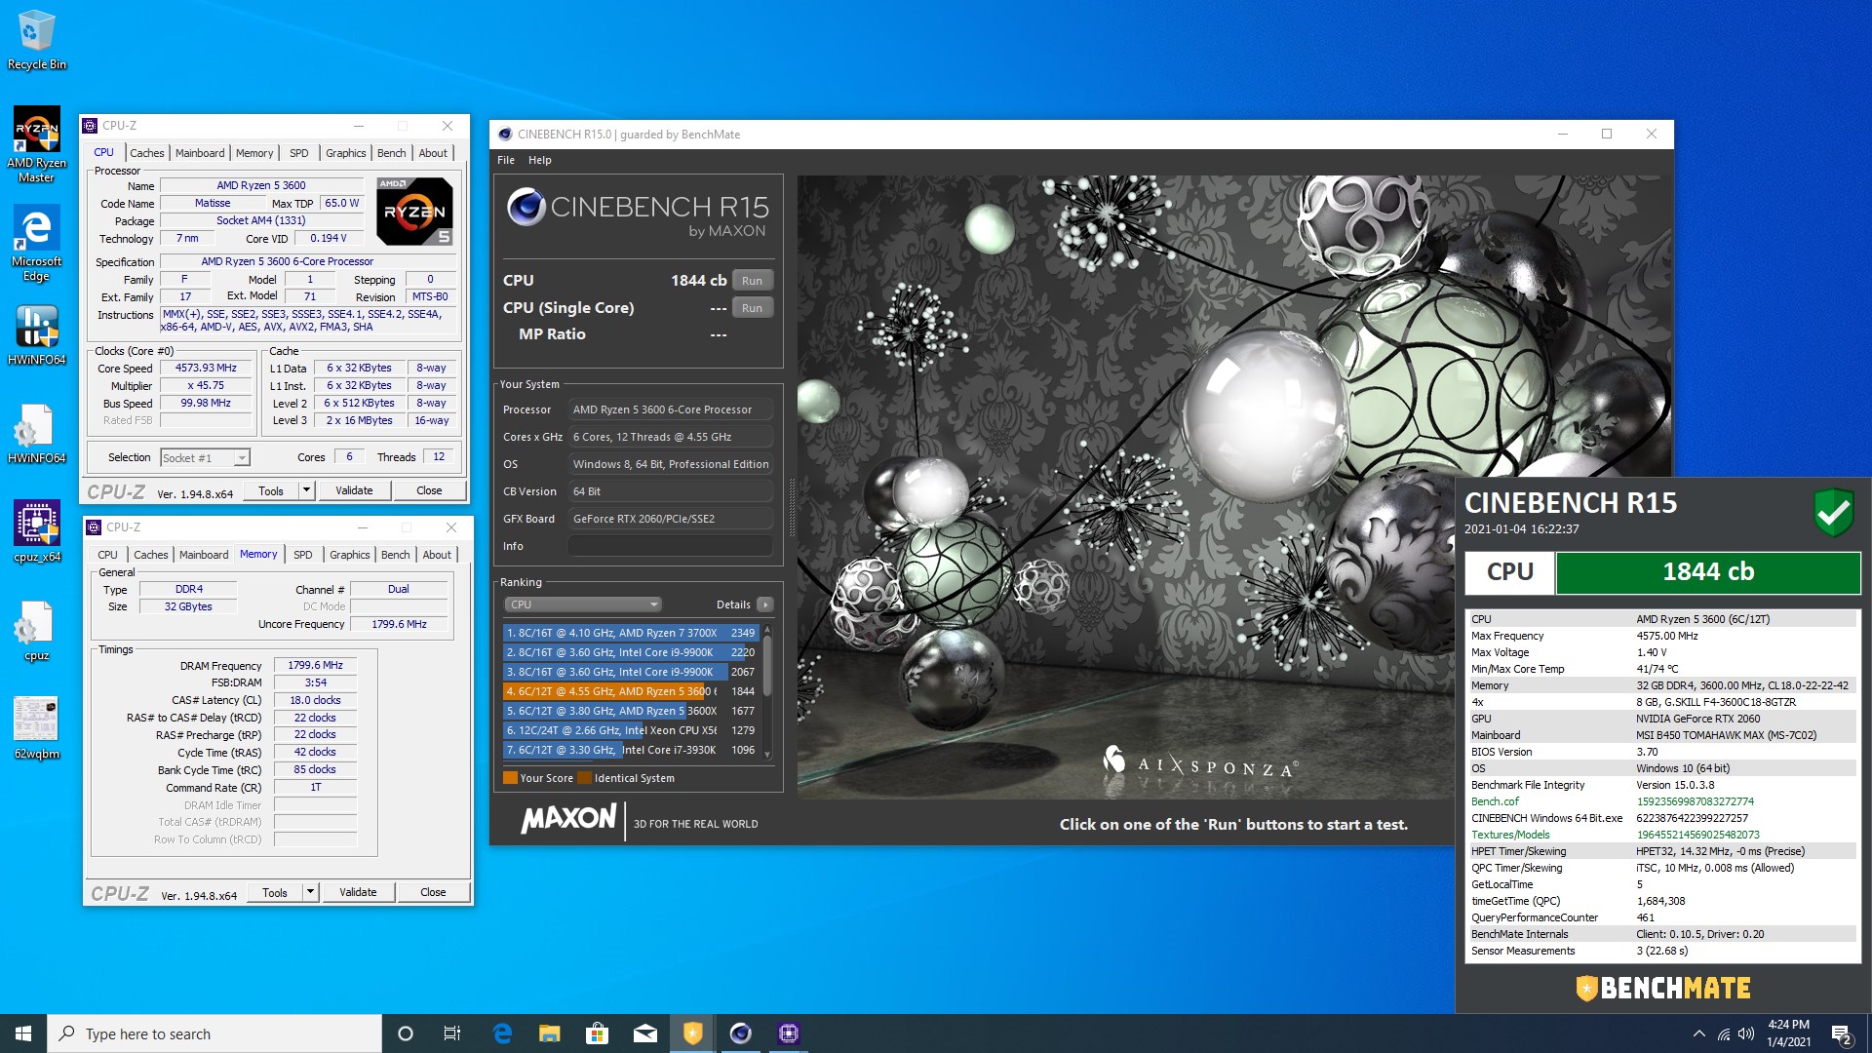Switch to Mainboard tab in top CPU-Z
1872x1053 pixels.
click(x=200, y=153)
